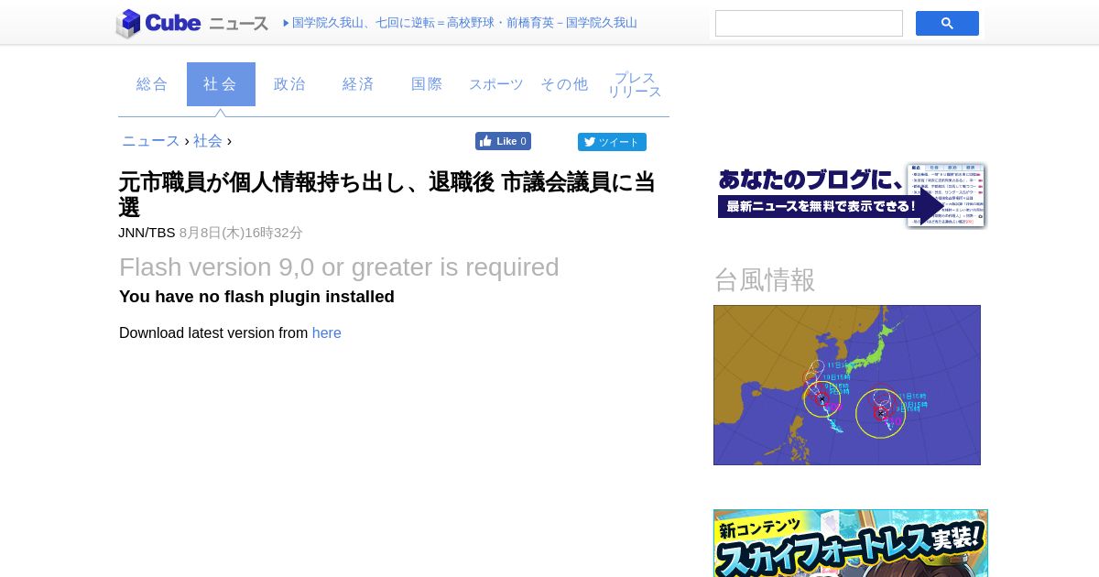The width and height of the screenshot is (1099, 577).
Task: Open the 総合 tab
Action: [152, 84]
